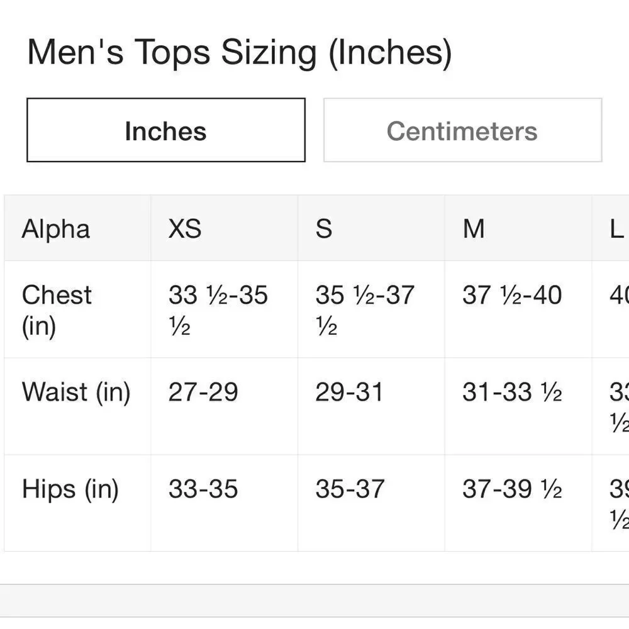Click the Chest (in) row label

tap(57, 311)
